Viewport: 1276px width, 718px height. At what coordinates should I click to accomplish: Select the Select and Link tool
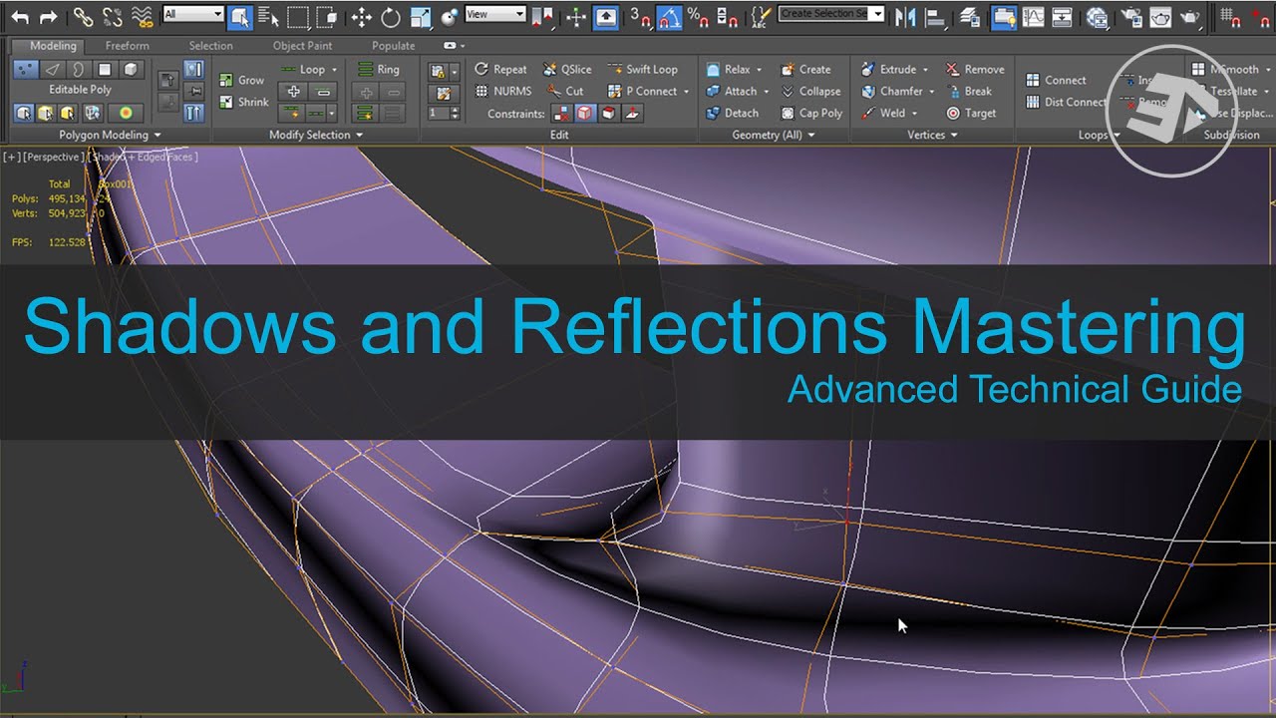tap(84, 16)
